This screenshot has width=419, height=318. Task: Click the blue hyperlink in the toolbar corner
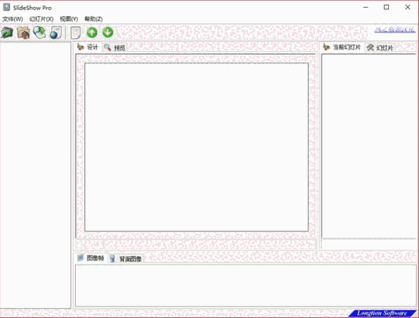point(395,30)
